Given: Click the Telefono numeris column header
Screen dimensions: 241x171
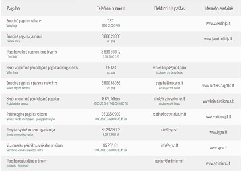Looking at the screenshot, I should point(111,8).
